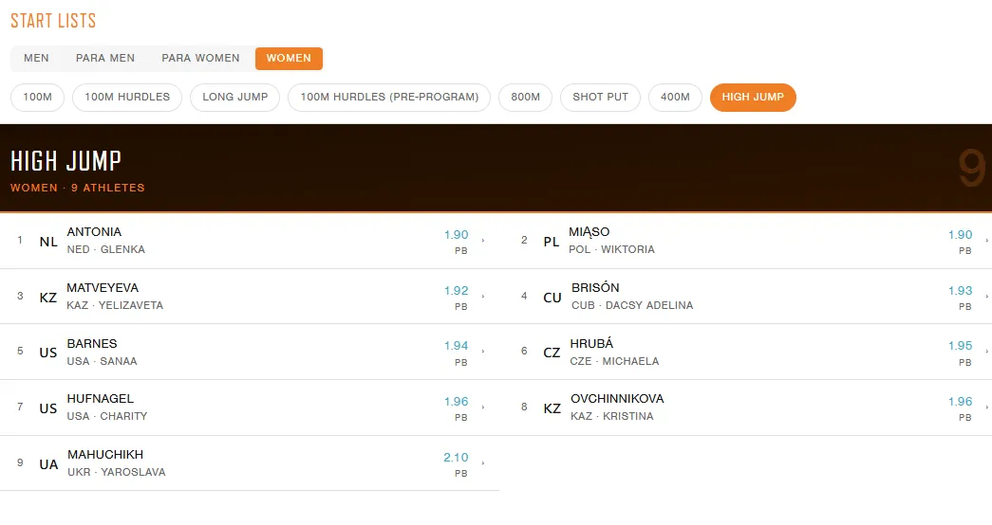Click the CU country badge for Brisón

552,298
